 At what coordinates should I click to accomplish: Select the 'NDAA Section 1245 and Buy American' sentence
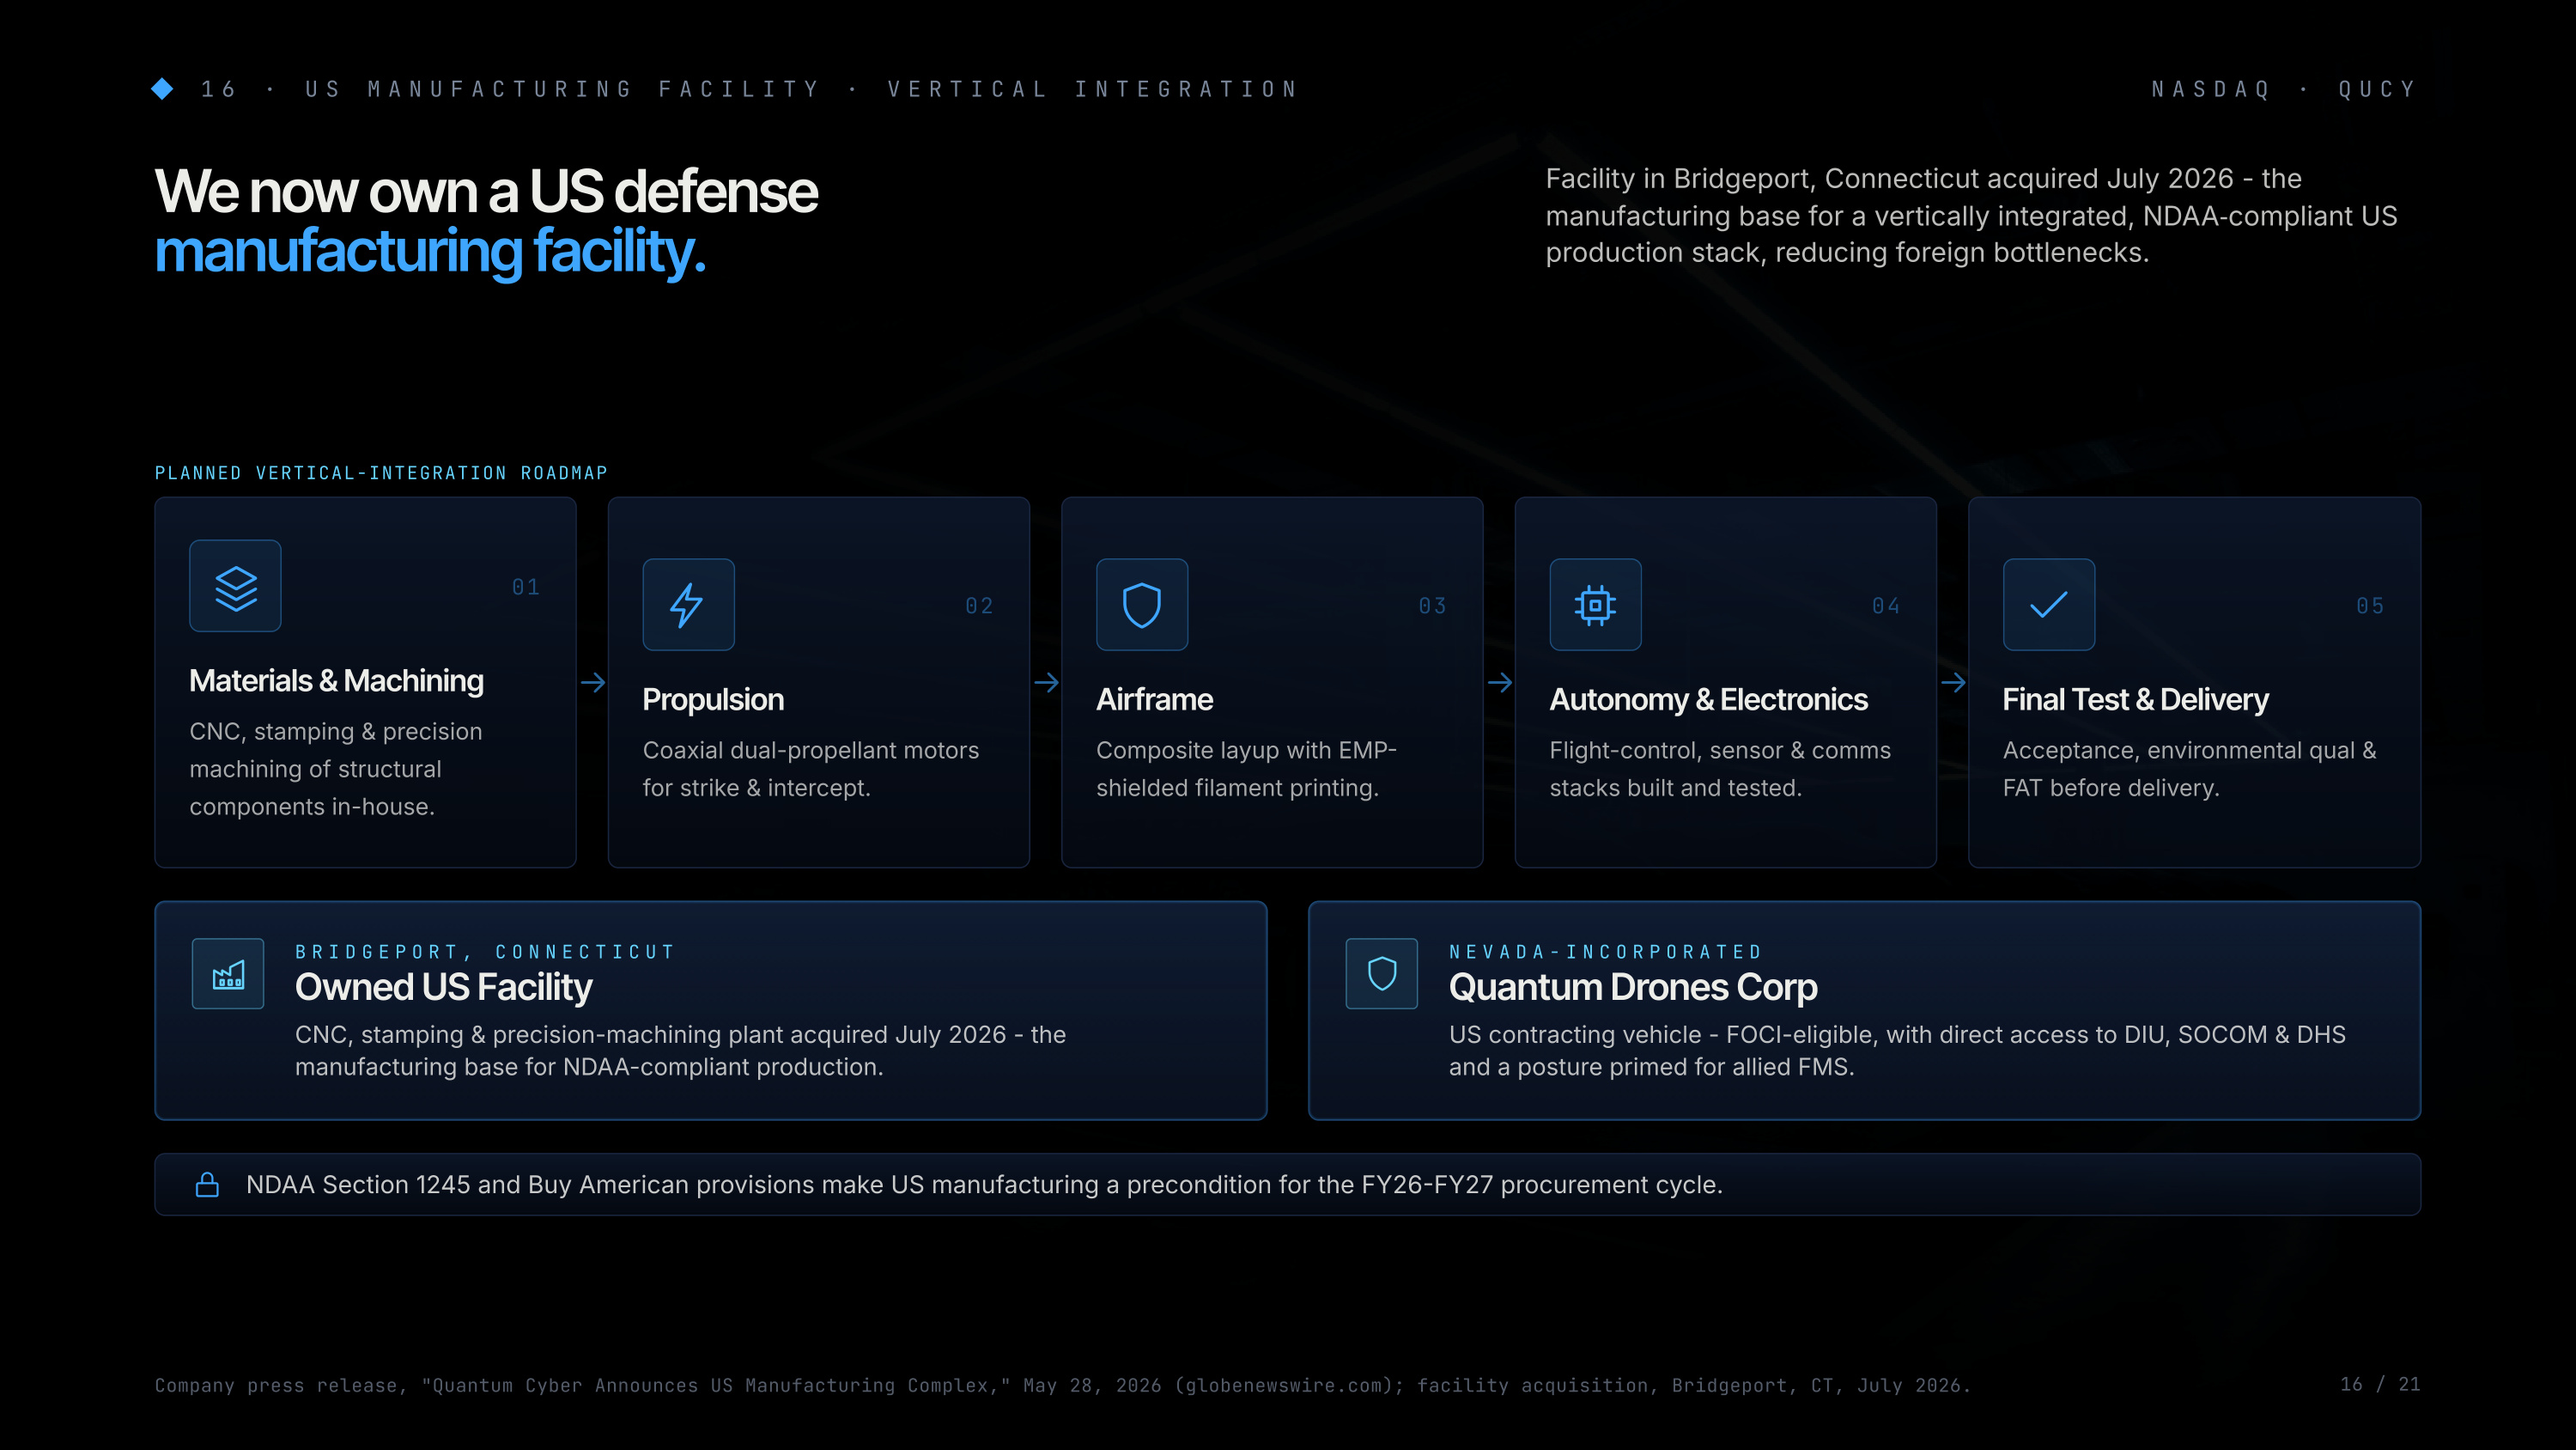click(984, 1185)
